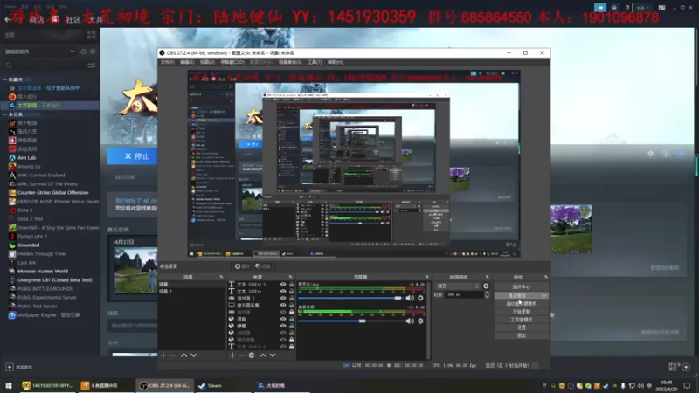Open Steam library filter options icon

point(92,65)
